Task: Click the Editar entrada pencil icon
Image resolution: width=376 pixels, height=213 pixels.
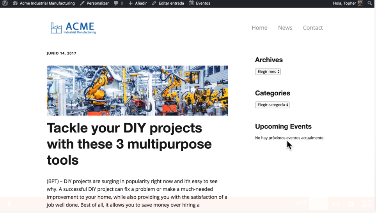Action: coord(154,4)
